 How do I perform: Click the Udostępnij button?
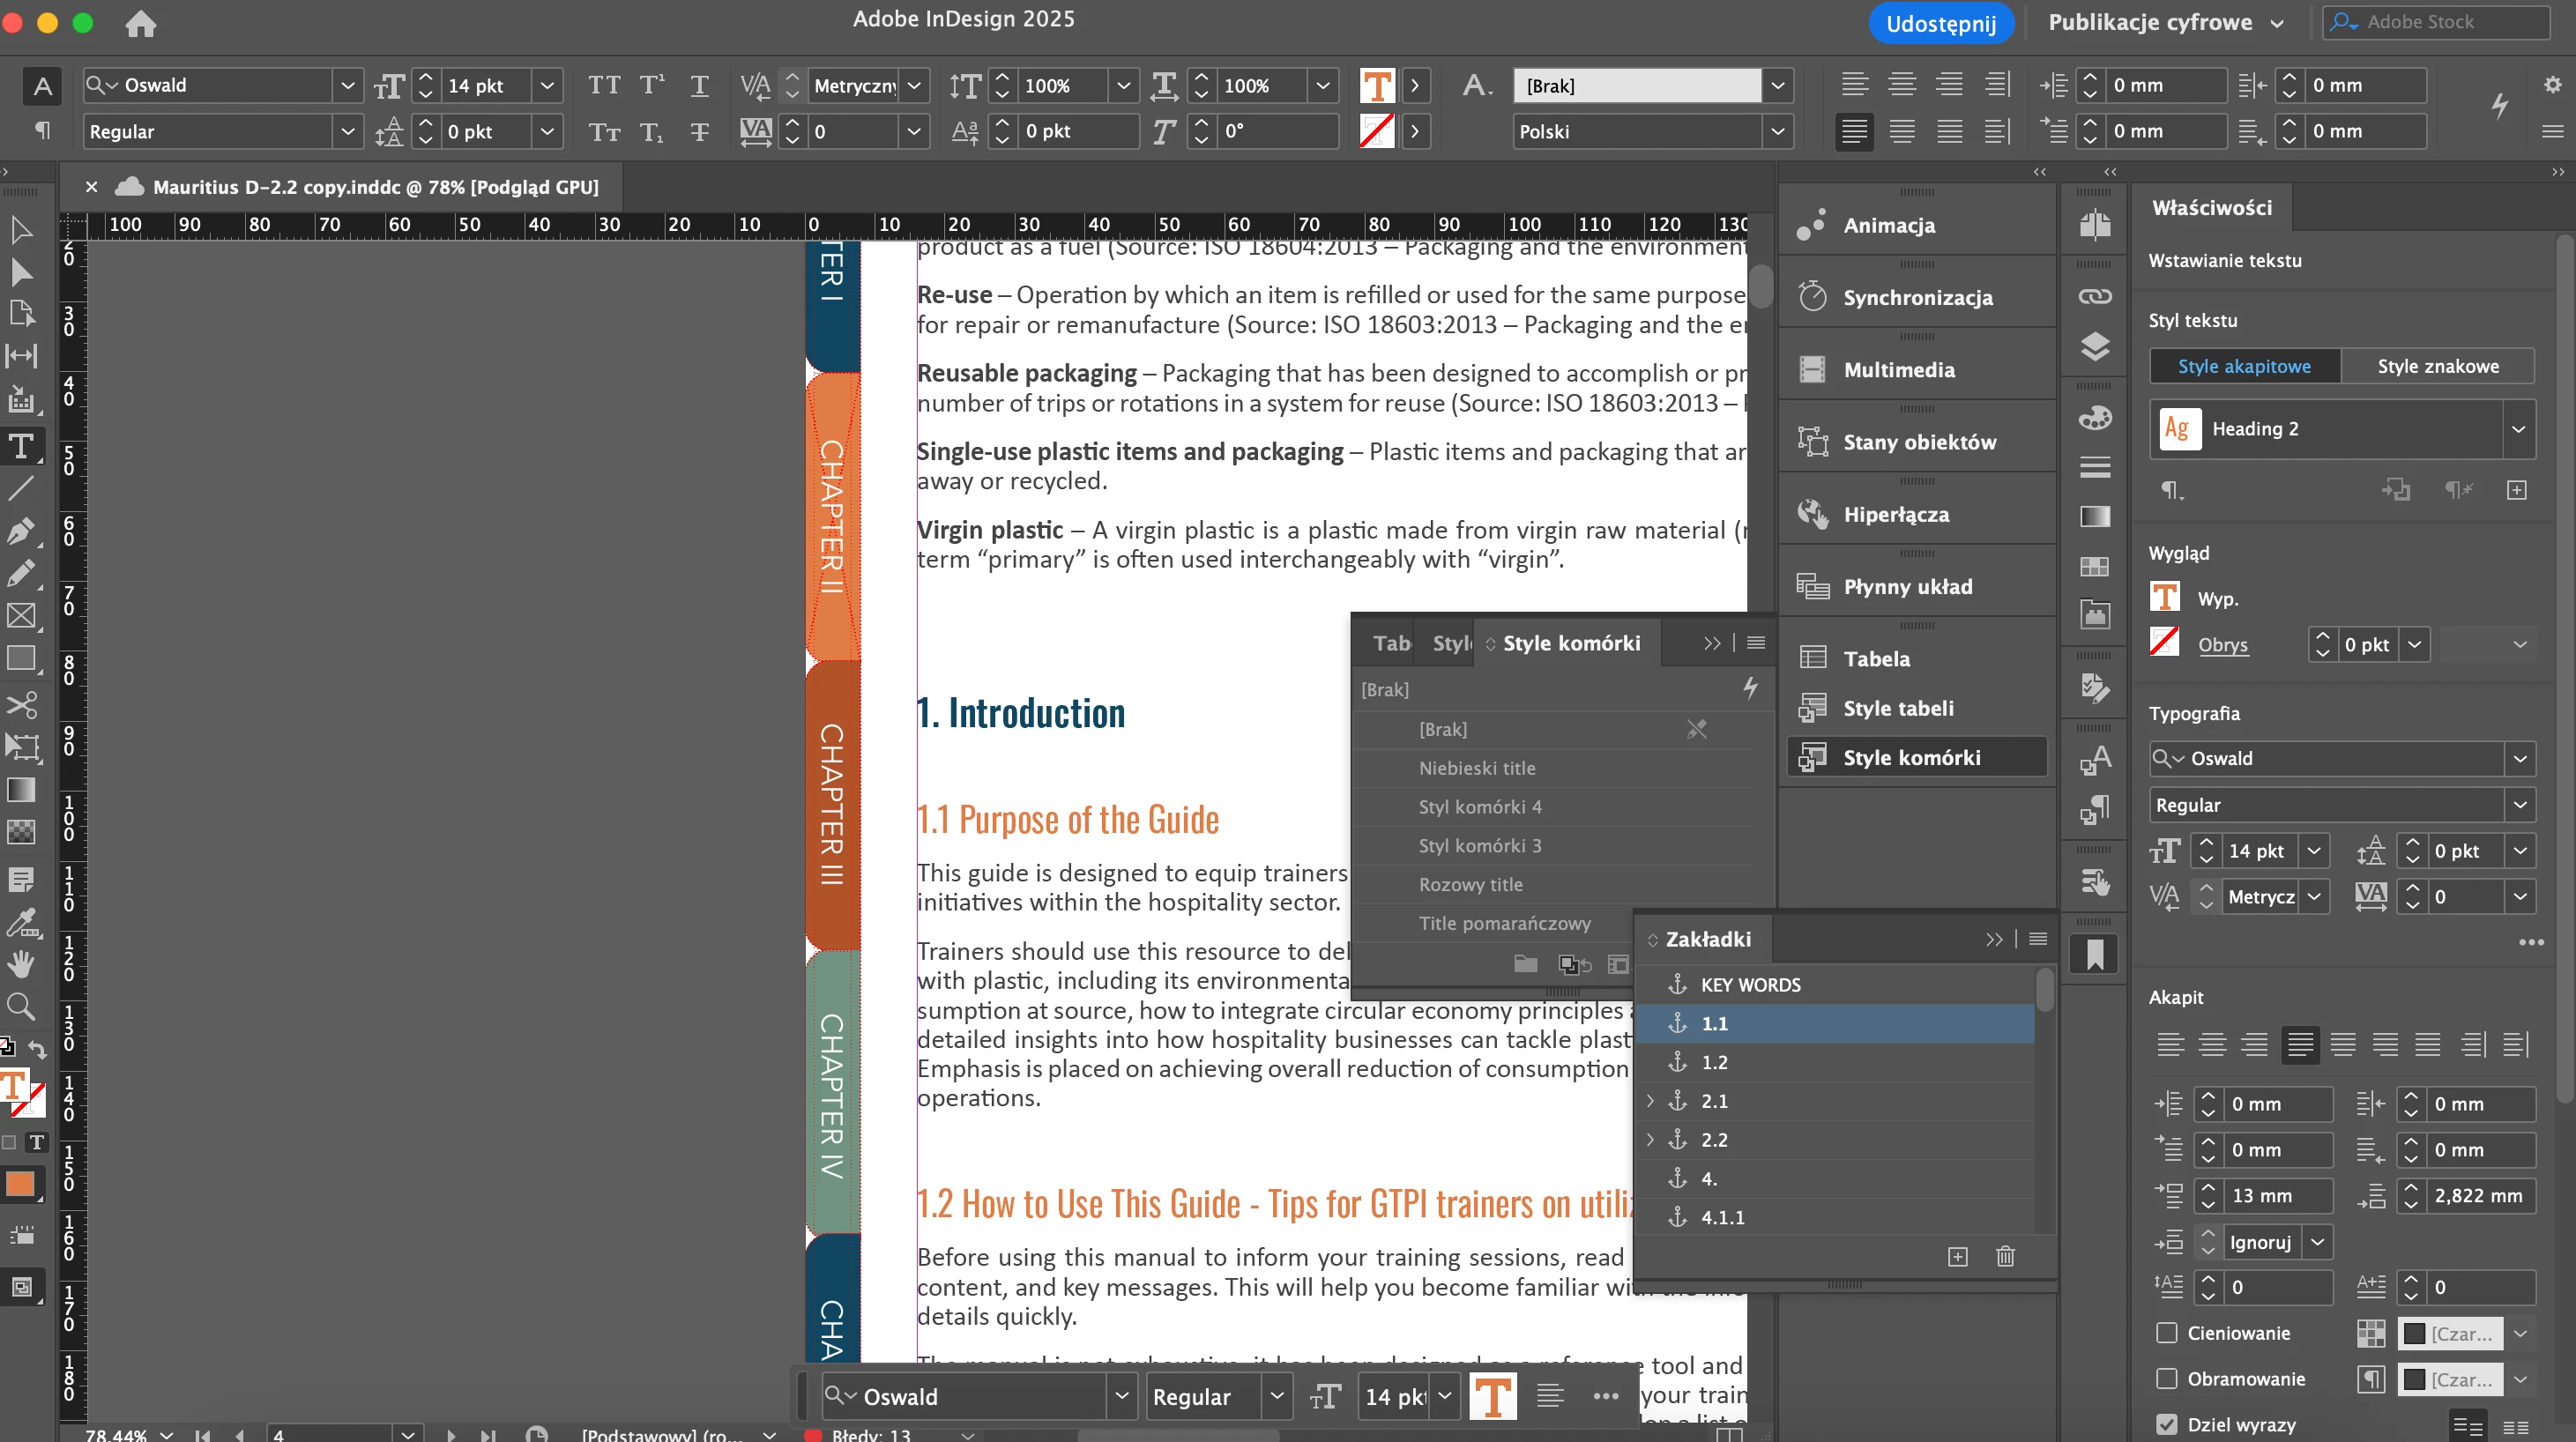click(1940, 23)
